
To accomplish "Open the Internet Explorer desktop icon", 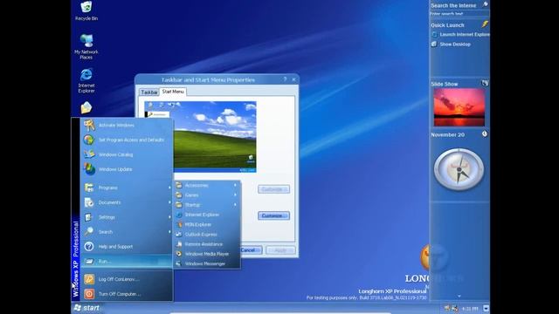I will pos(86,81).
